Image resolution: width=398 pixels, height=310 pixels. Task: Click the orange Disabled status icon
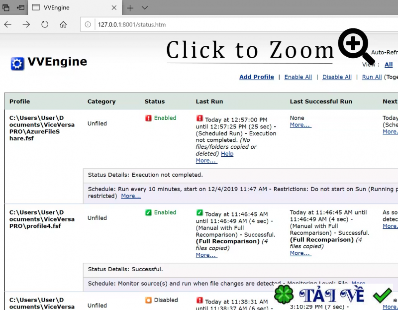pos(148,300)
